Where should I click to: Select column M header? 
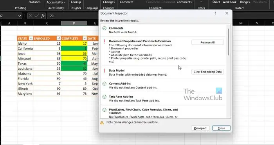pyautogui.click(x=241, y=23)
